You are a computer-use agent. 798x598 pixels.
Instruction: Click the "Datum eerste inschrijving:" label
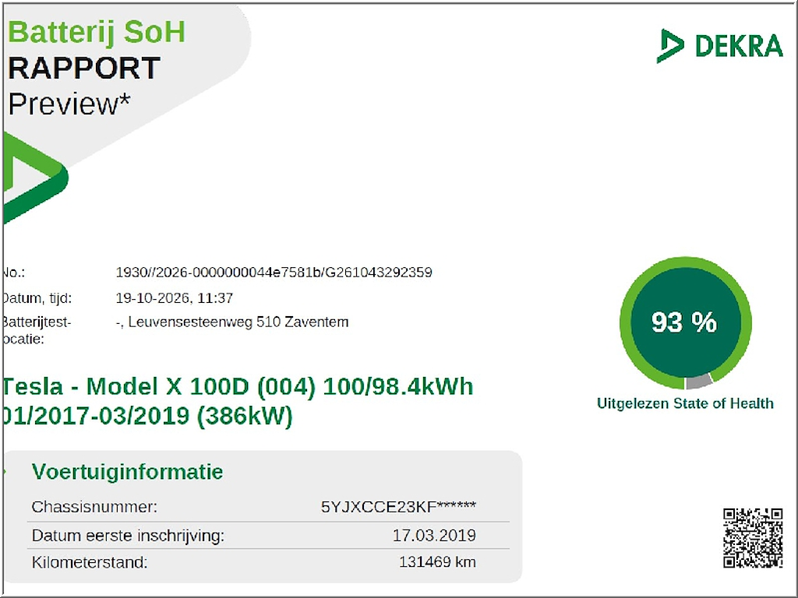(x=128, y=536)
